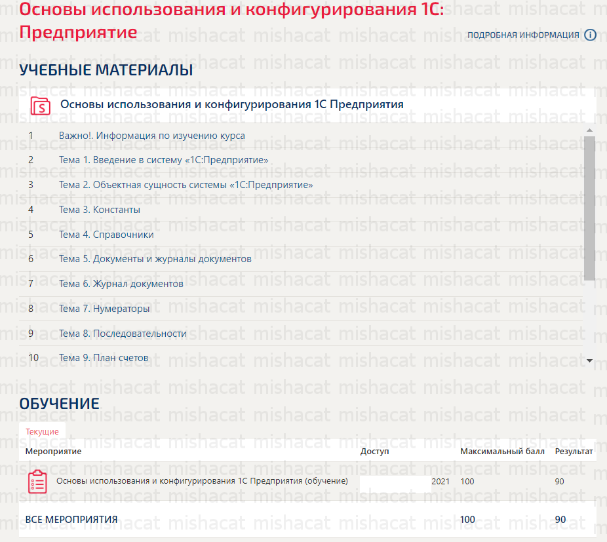Click the Доступ column header
Image resolution: width=607 pixels, height=542 pixels.
point(374,451)
